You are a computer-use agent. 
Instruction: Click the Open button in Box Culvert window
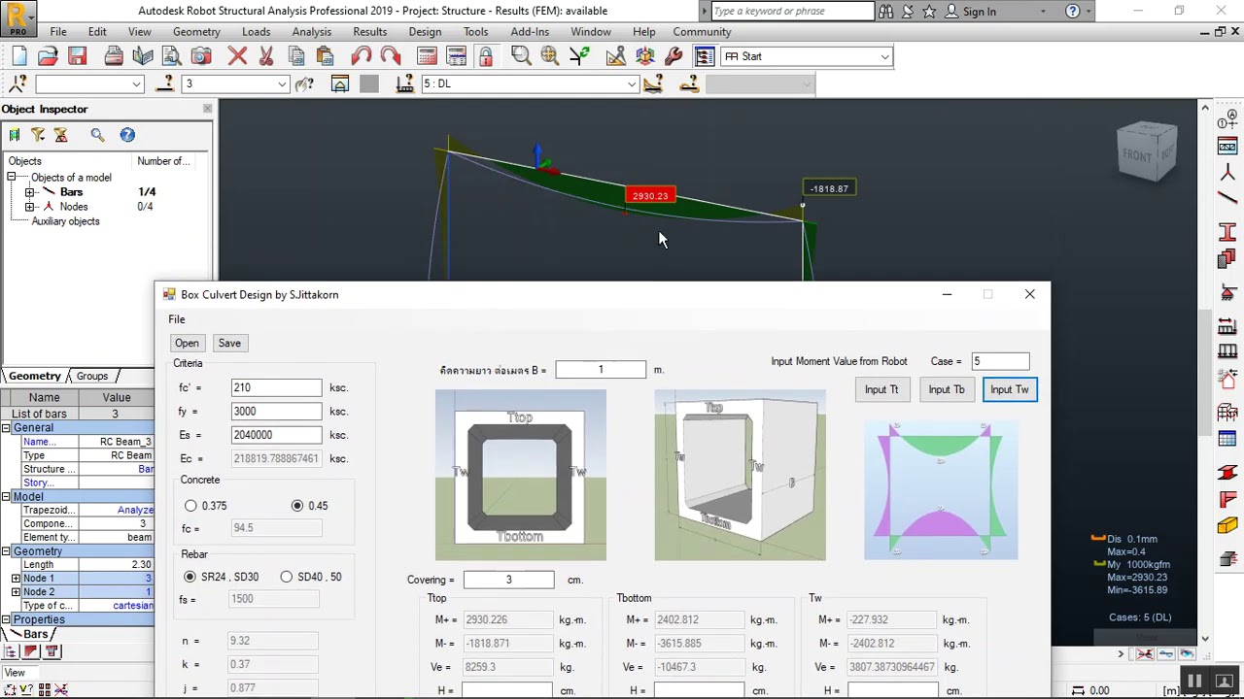pyautogui.click(x=187, y=343)
